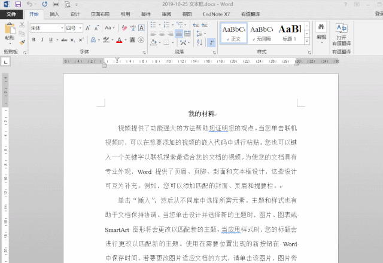
Task: Toggle underline formatting
Action: [x=50, y=40]
